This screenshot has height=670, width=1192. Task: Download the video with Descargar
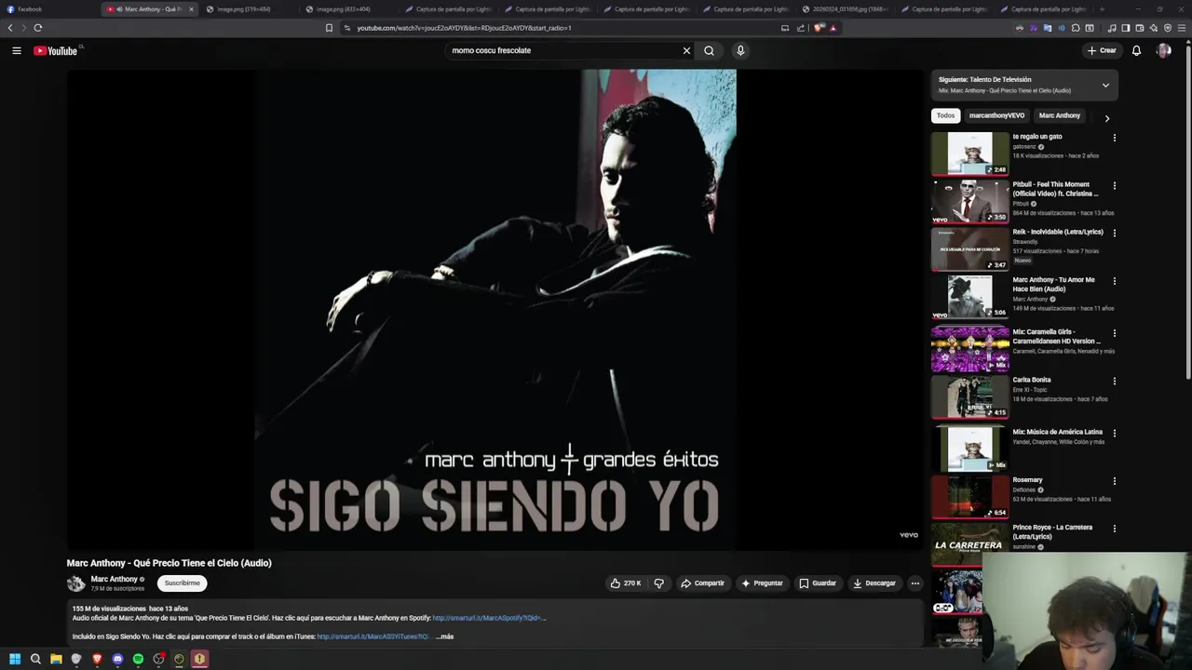click(874, 583)
